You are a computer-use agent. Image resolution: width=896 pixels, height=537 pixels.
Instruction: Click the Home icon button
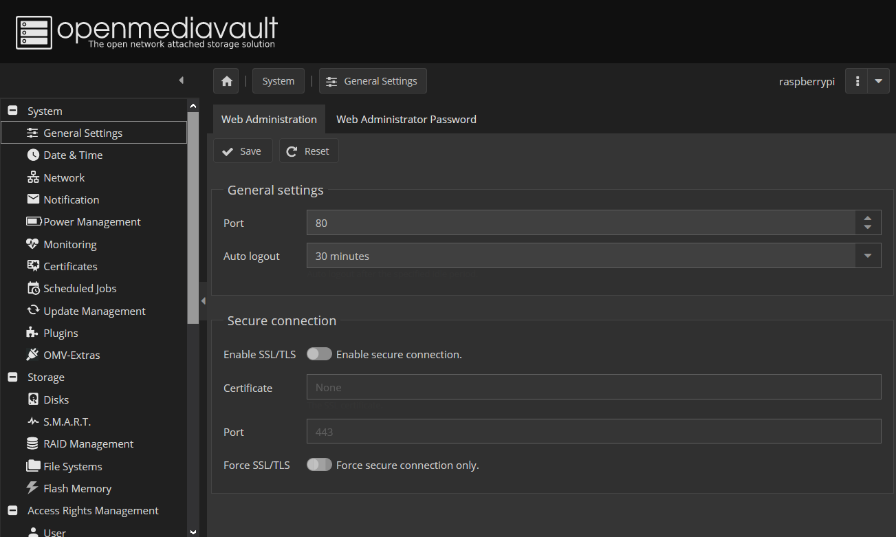pos(226,81)
